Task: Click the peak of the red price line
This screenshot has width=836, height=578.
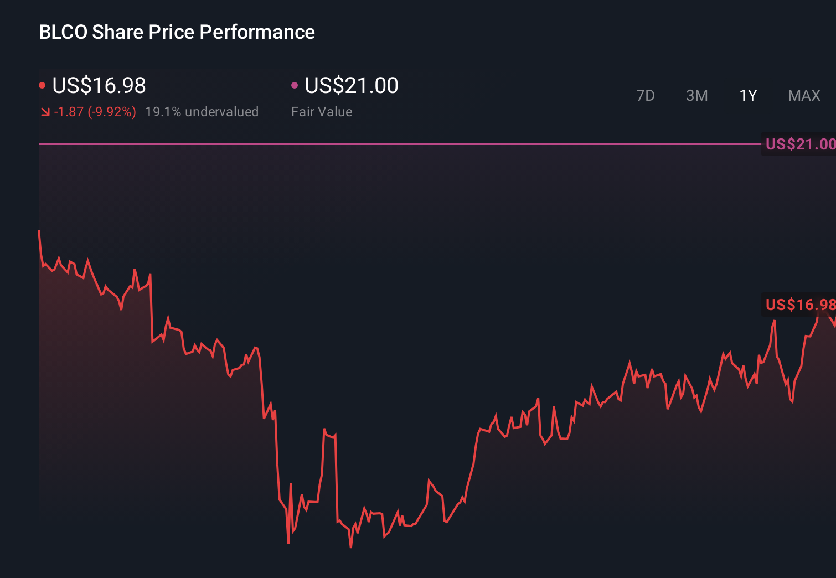Action: pos(39,230)
